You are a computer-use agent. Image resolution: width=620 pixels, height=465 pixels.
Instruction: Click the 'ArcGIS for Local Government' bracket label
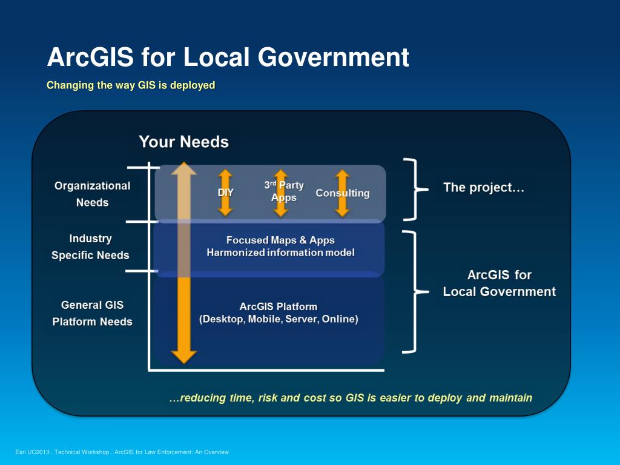(500, 283)
